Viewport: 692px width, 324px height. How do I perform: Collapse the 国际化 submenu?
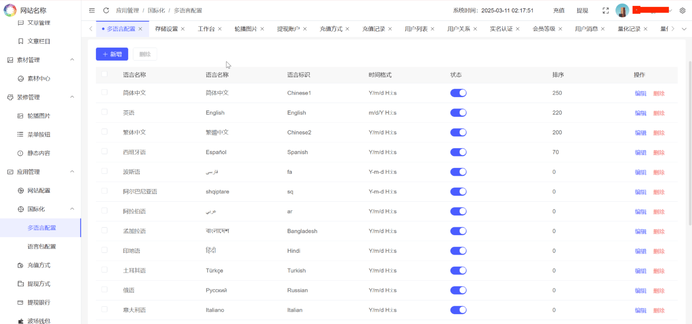click(72, 209)
